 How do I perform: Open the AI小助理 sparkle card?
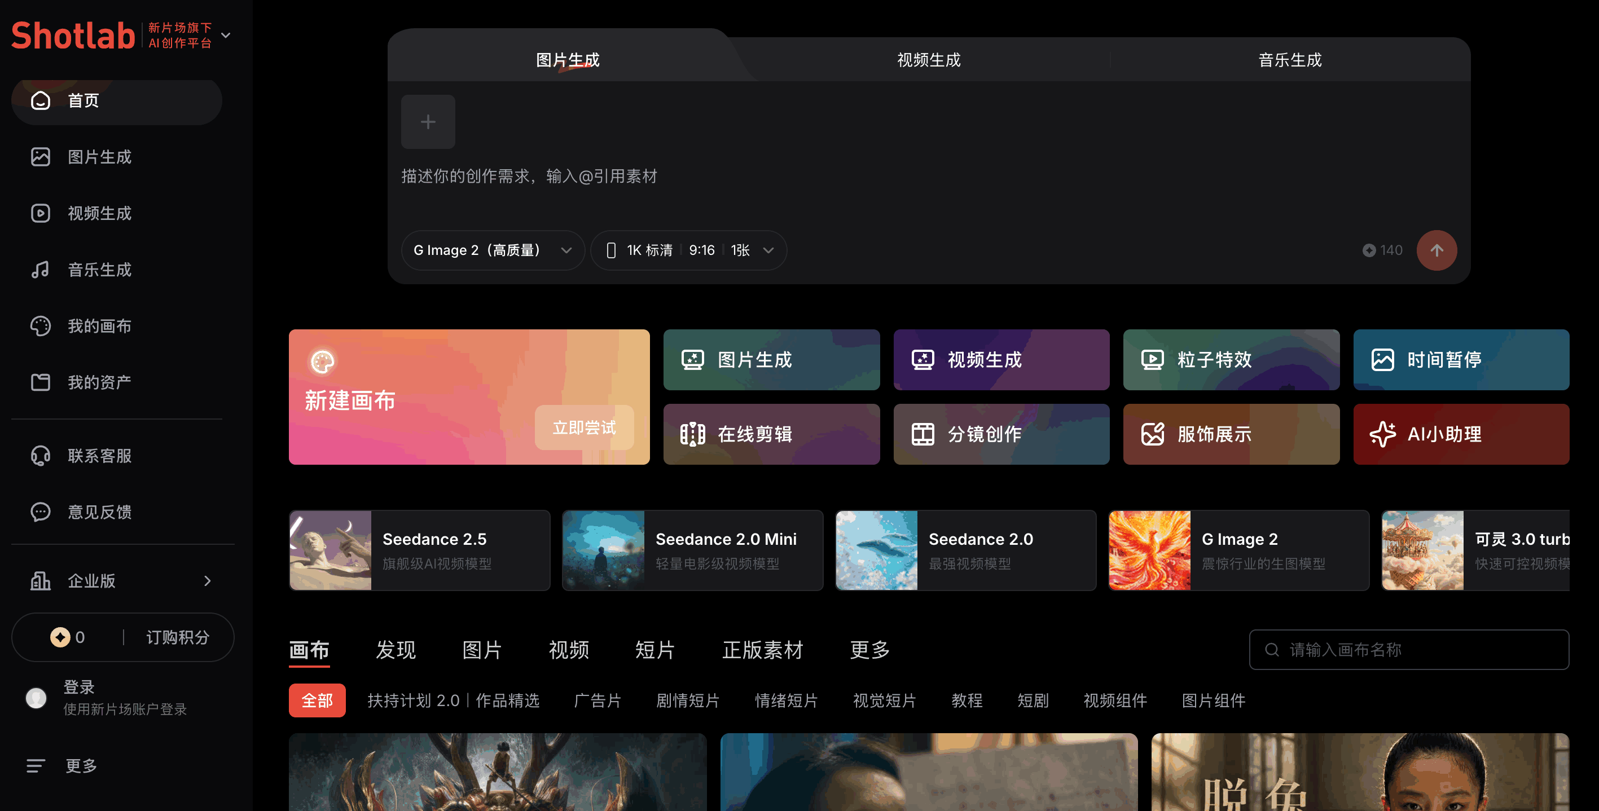click(x=1461, y=434)
